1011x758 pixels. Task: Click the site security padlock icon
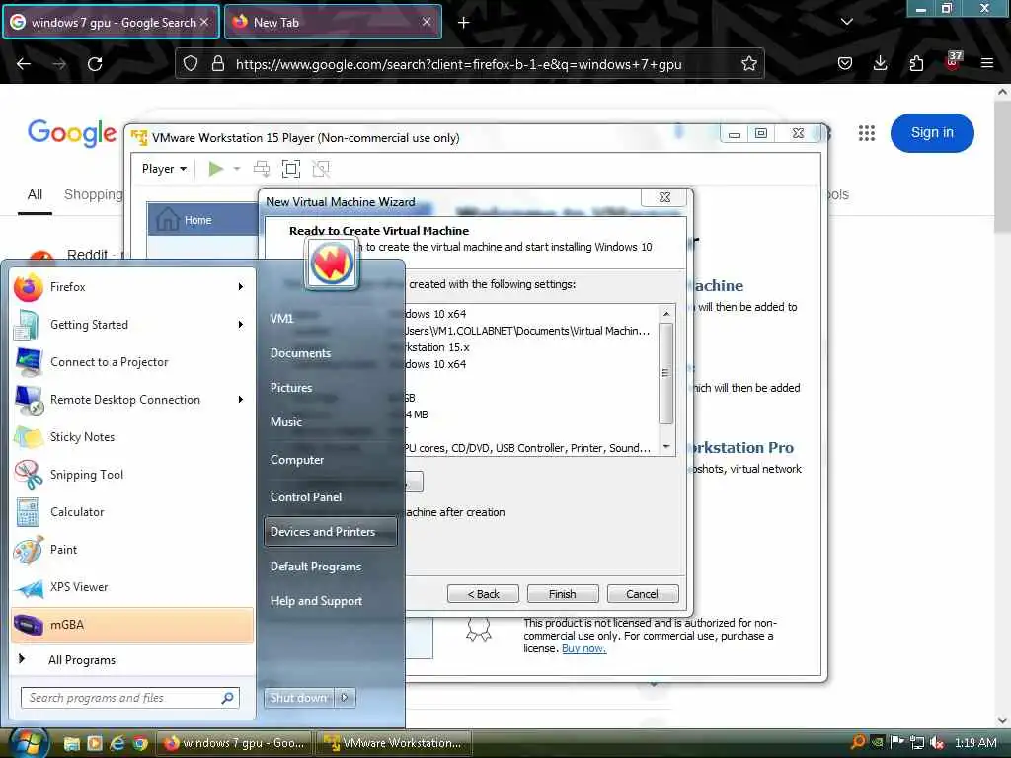point(218,64)
